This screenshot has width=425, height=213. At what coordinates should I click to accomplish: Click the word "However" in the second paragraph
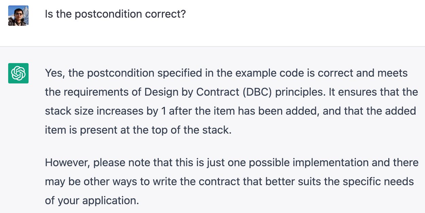[x=67, y=163]
